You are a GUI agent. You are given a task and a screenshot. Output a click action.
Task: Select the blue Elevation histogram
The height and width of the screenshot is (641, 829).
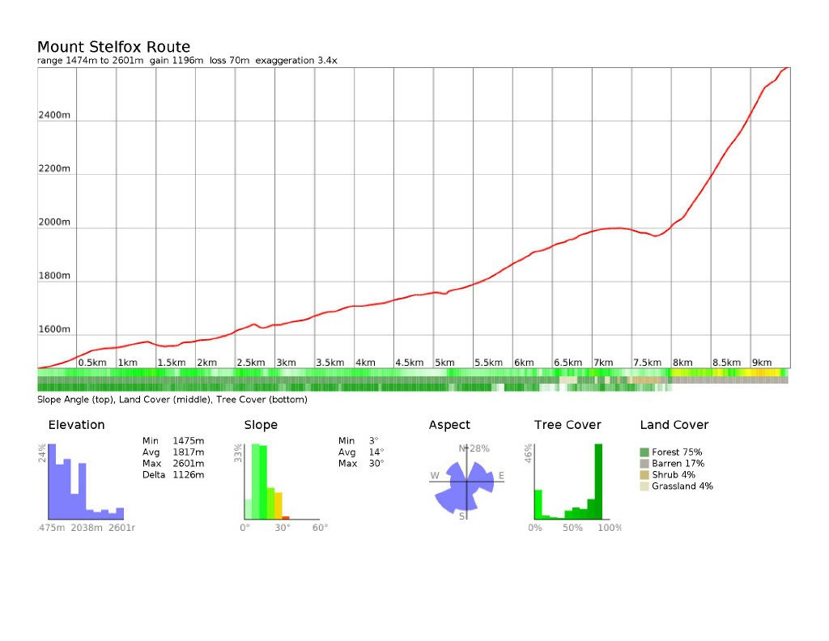[x=85, y=482]
